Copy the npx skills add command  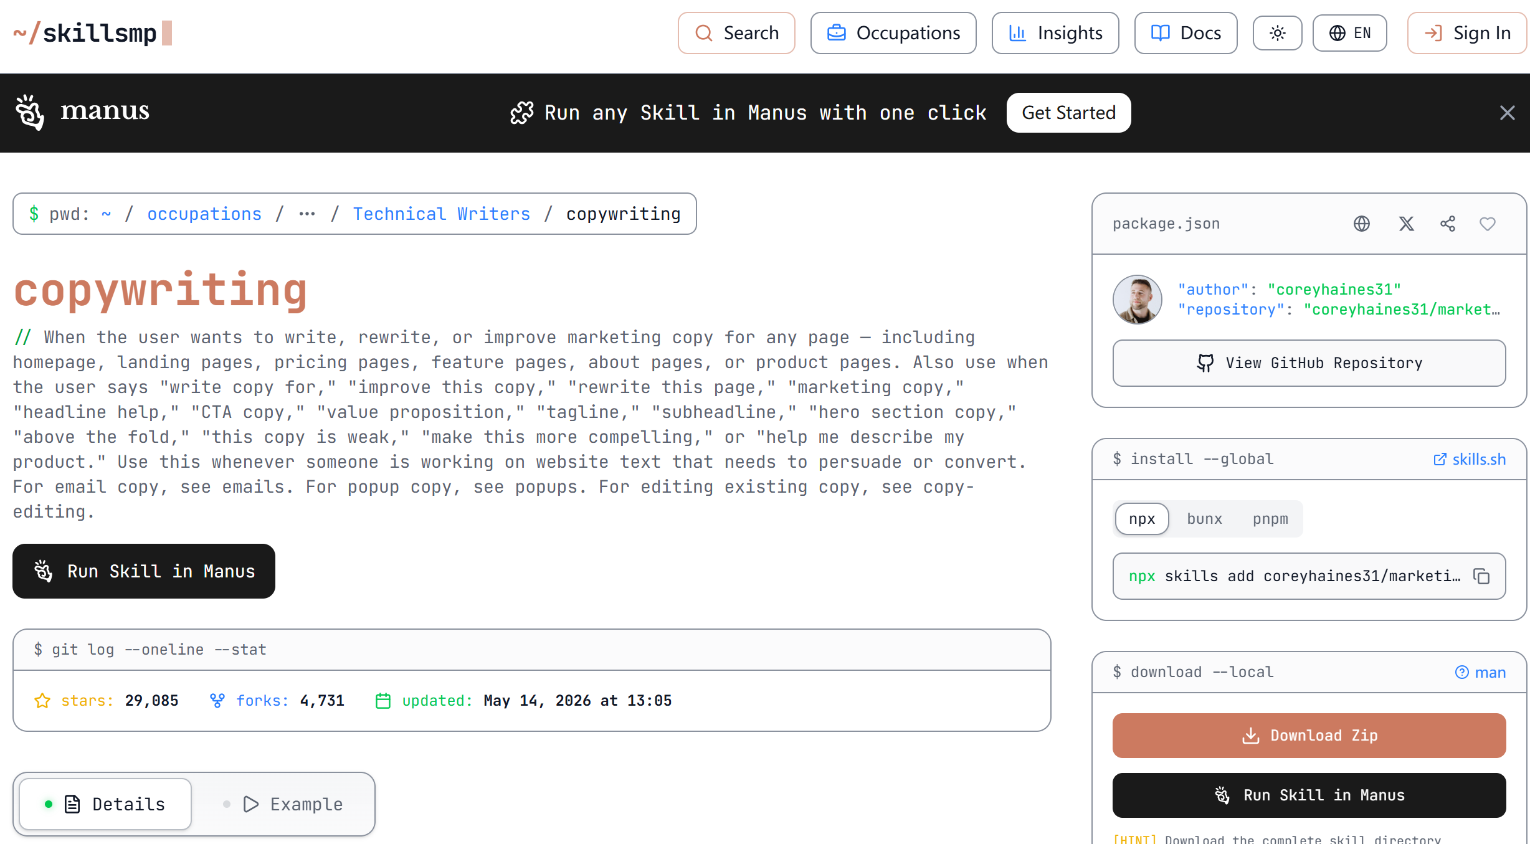[1481, 576]
